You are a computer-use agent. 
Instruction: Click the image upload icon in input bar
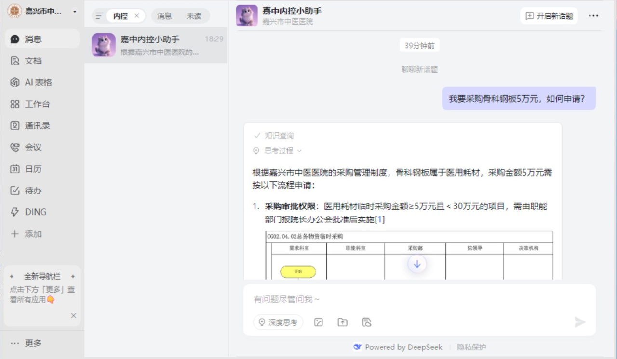click(318, 322)
